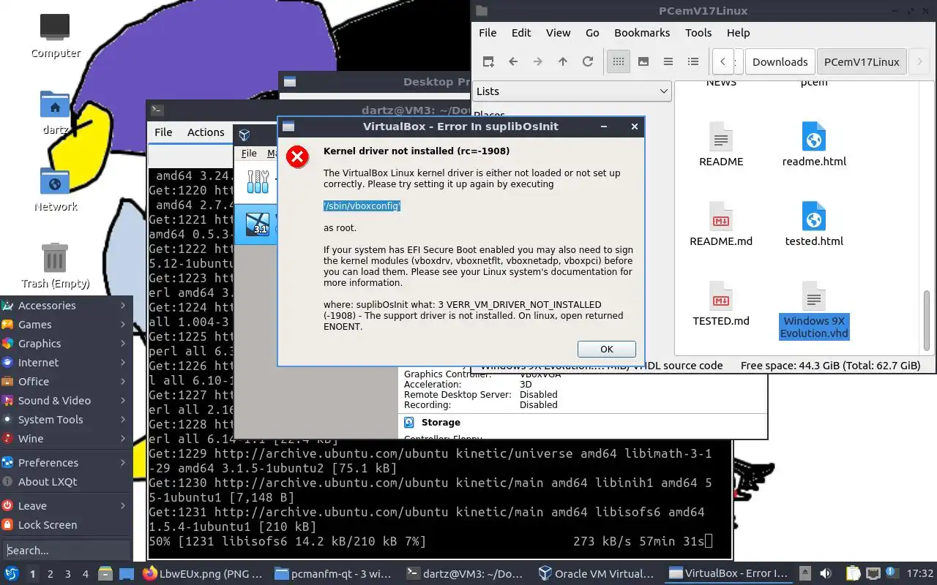Open file manager quick-launch icon in panel

[105, 573]
